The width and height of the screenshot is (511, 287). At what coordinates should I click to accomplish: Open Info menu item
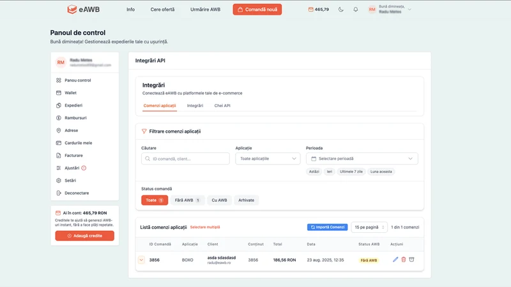click(130, 10)
